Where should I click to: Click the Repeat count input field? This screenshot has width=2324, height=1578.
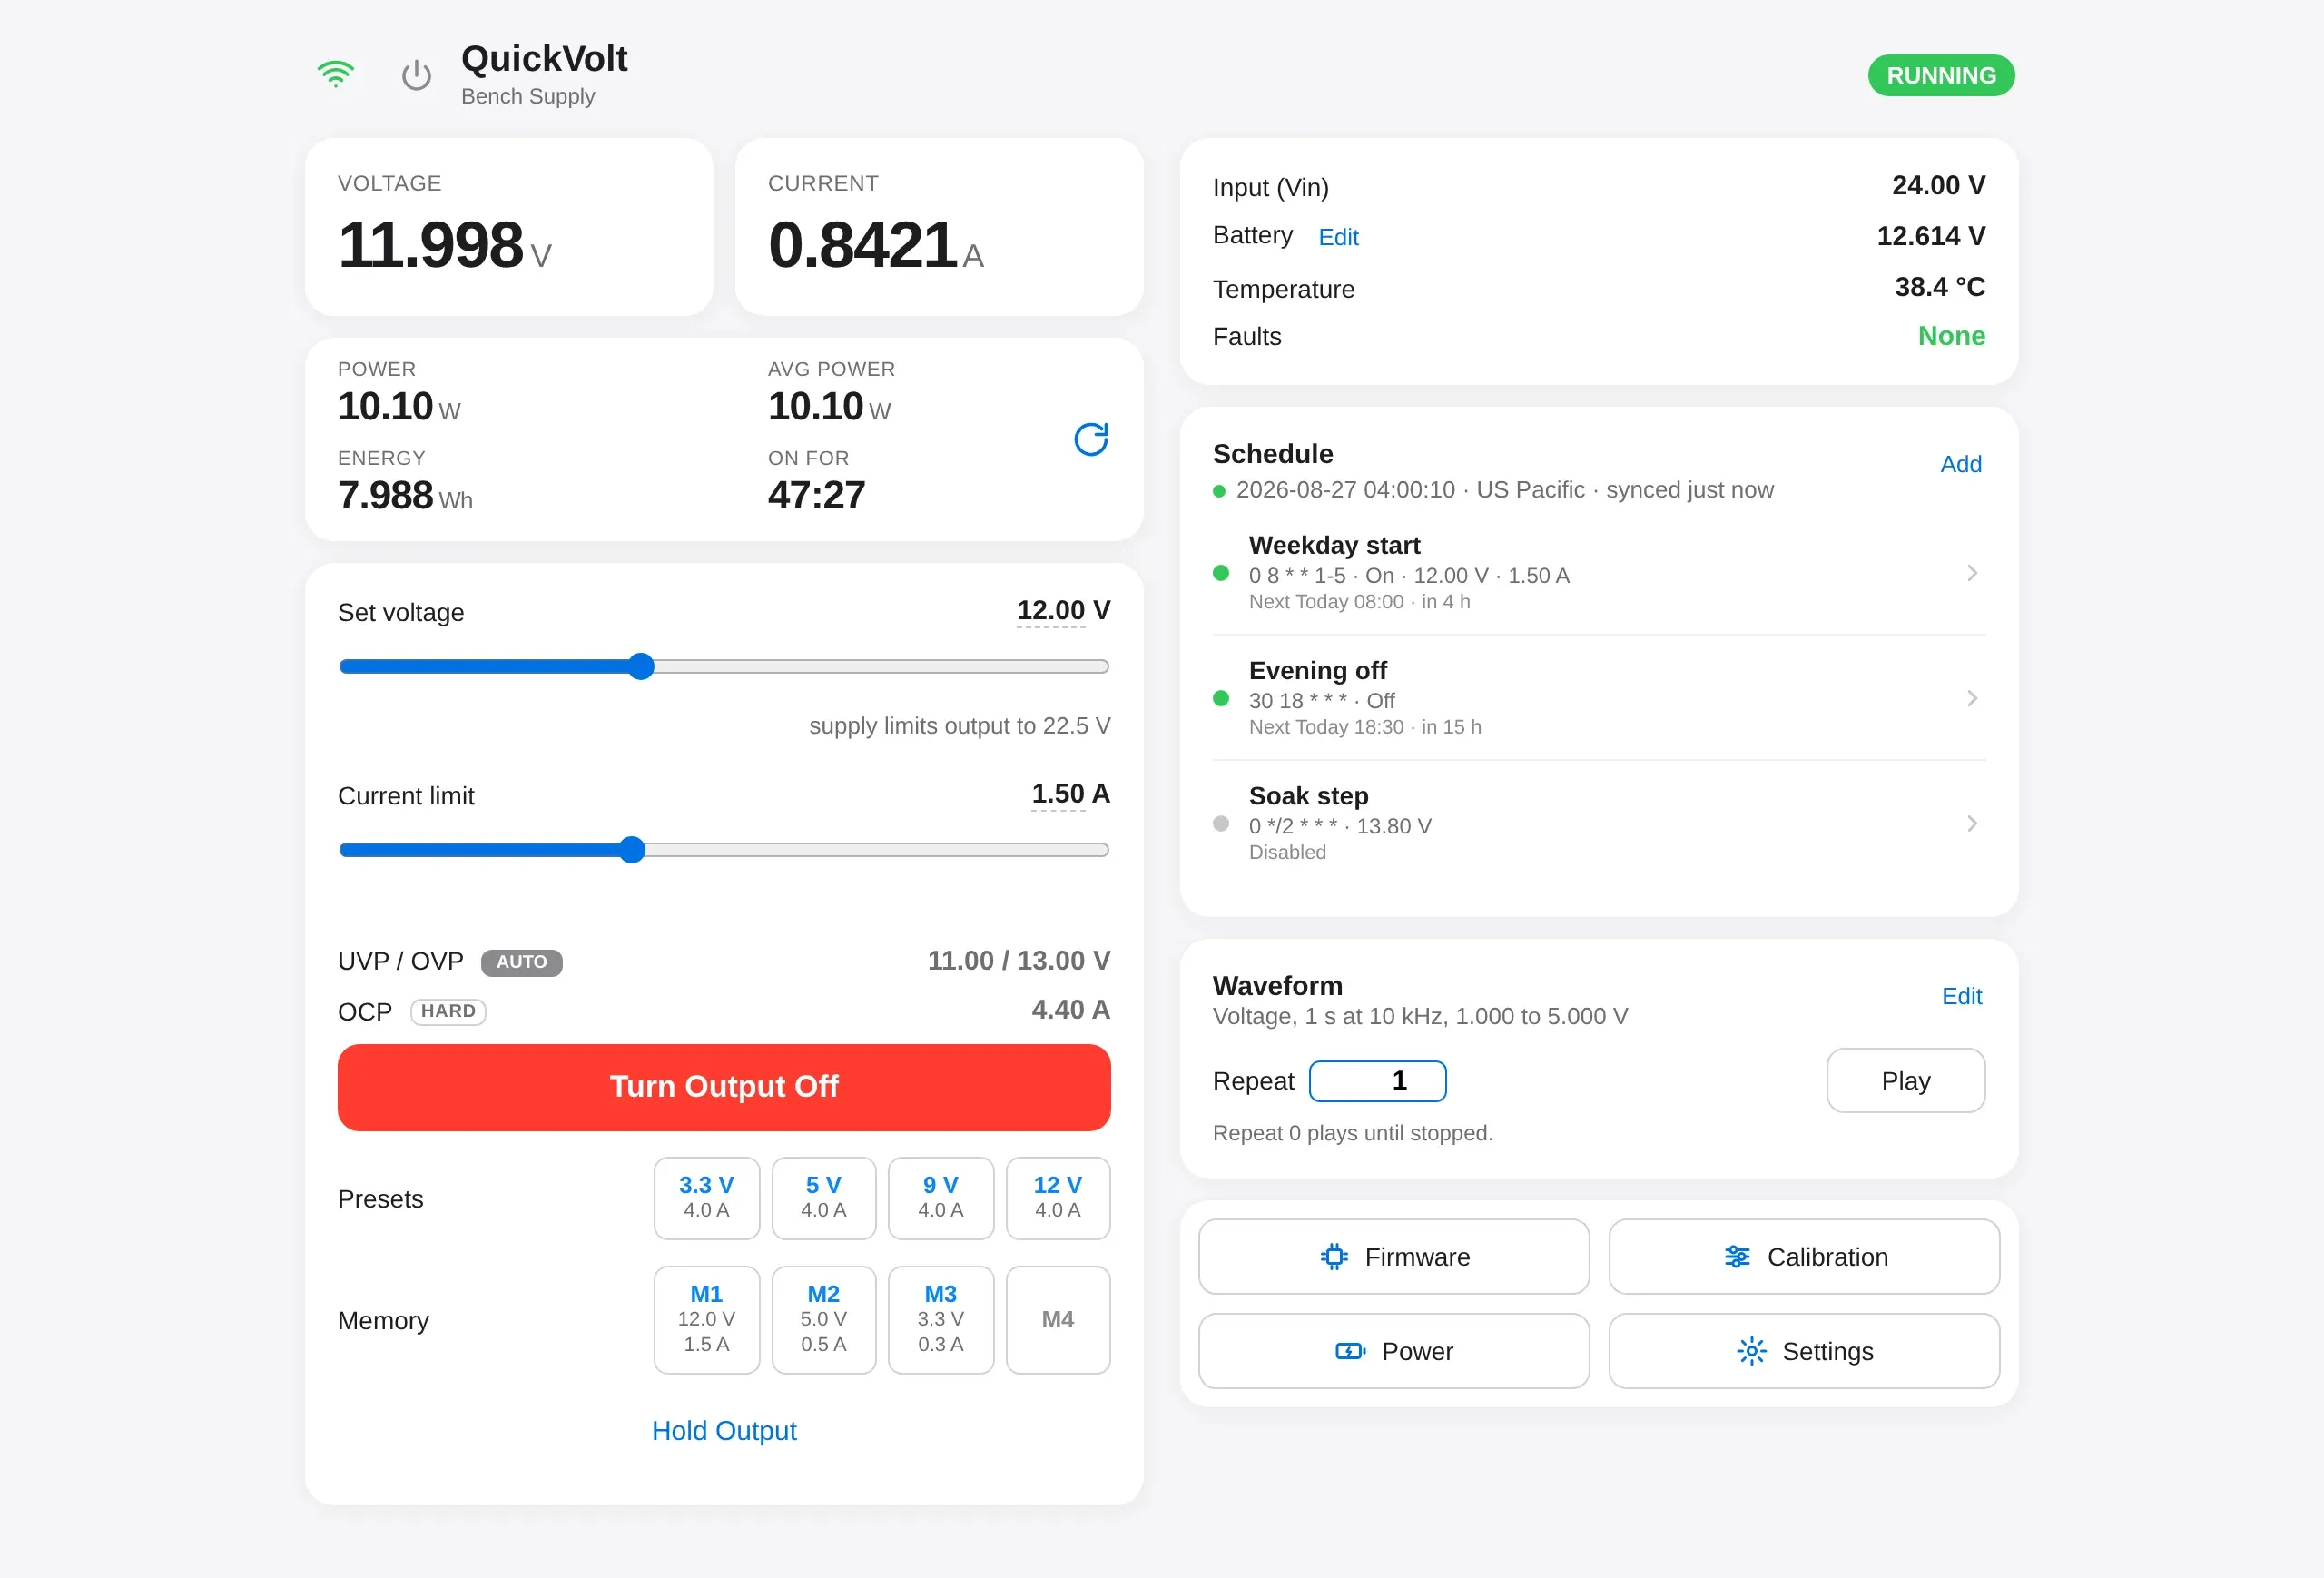pyautogui.click(x=1377, y=1081)
